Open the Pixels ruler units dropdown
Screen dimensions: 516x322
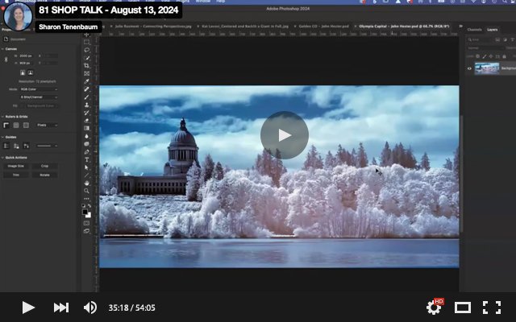pyautogui.click(x=47, y=126)
